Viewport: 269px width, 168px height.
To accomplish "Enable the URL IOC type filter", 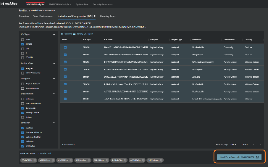I will tap(22, 49).
